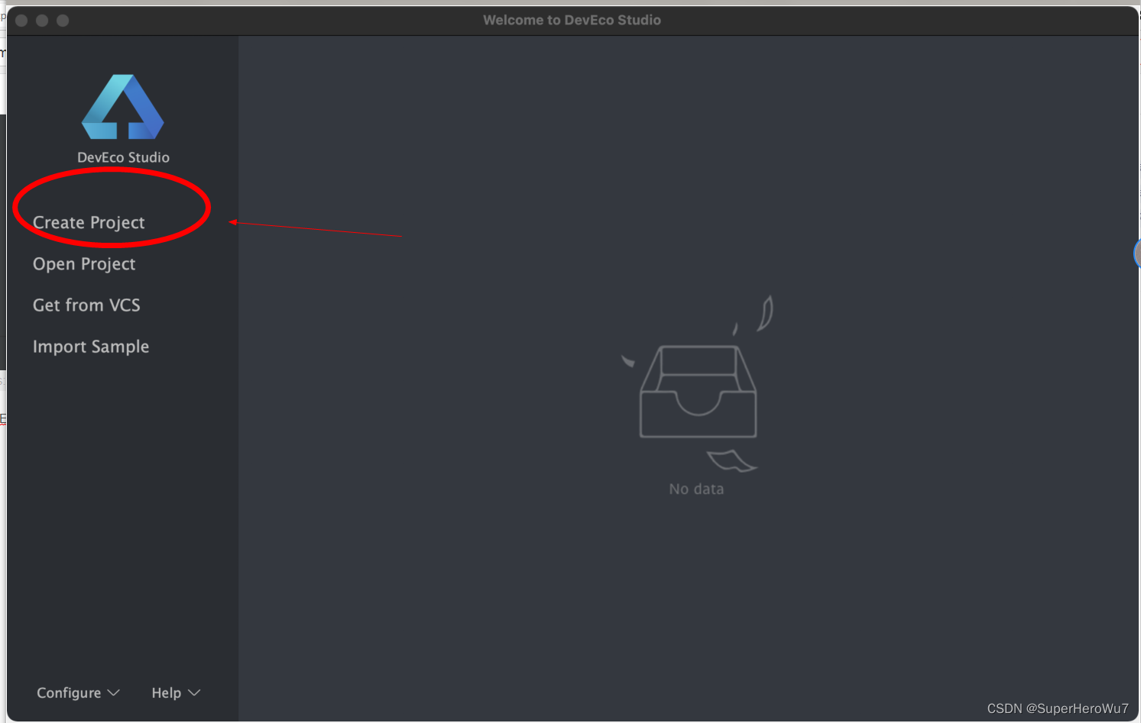This screenshot has width=1141, height=723.
Task: Click the 'No data' text label
Action: tap(696, 489)
